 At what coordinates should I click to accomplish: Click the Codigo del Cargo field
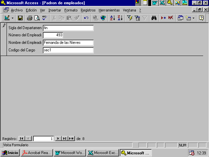[68, 50]
